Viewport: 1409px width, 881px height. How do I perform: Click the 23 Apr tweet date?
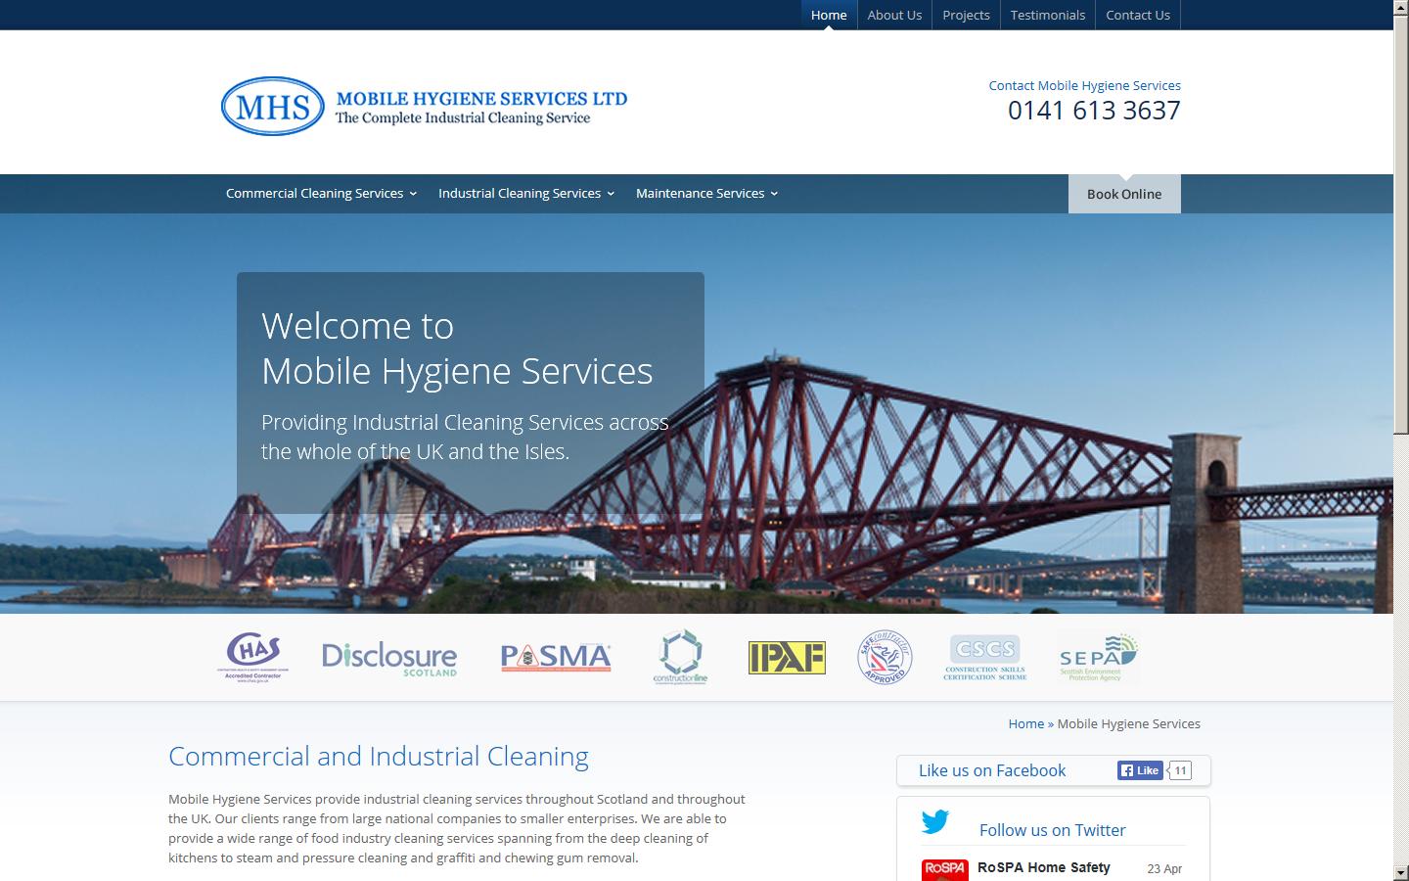[x=1164, y=869]
